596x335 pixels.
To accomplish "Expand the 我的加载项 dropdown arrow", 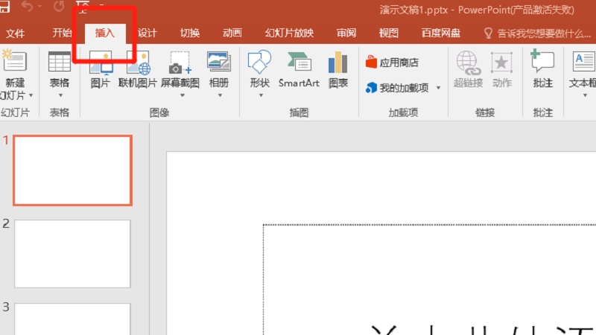I will [438, 88].
